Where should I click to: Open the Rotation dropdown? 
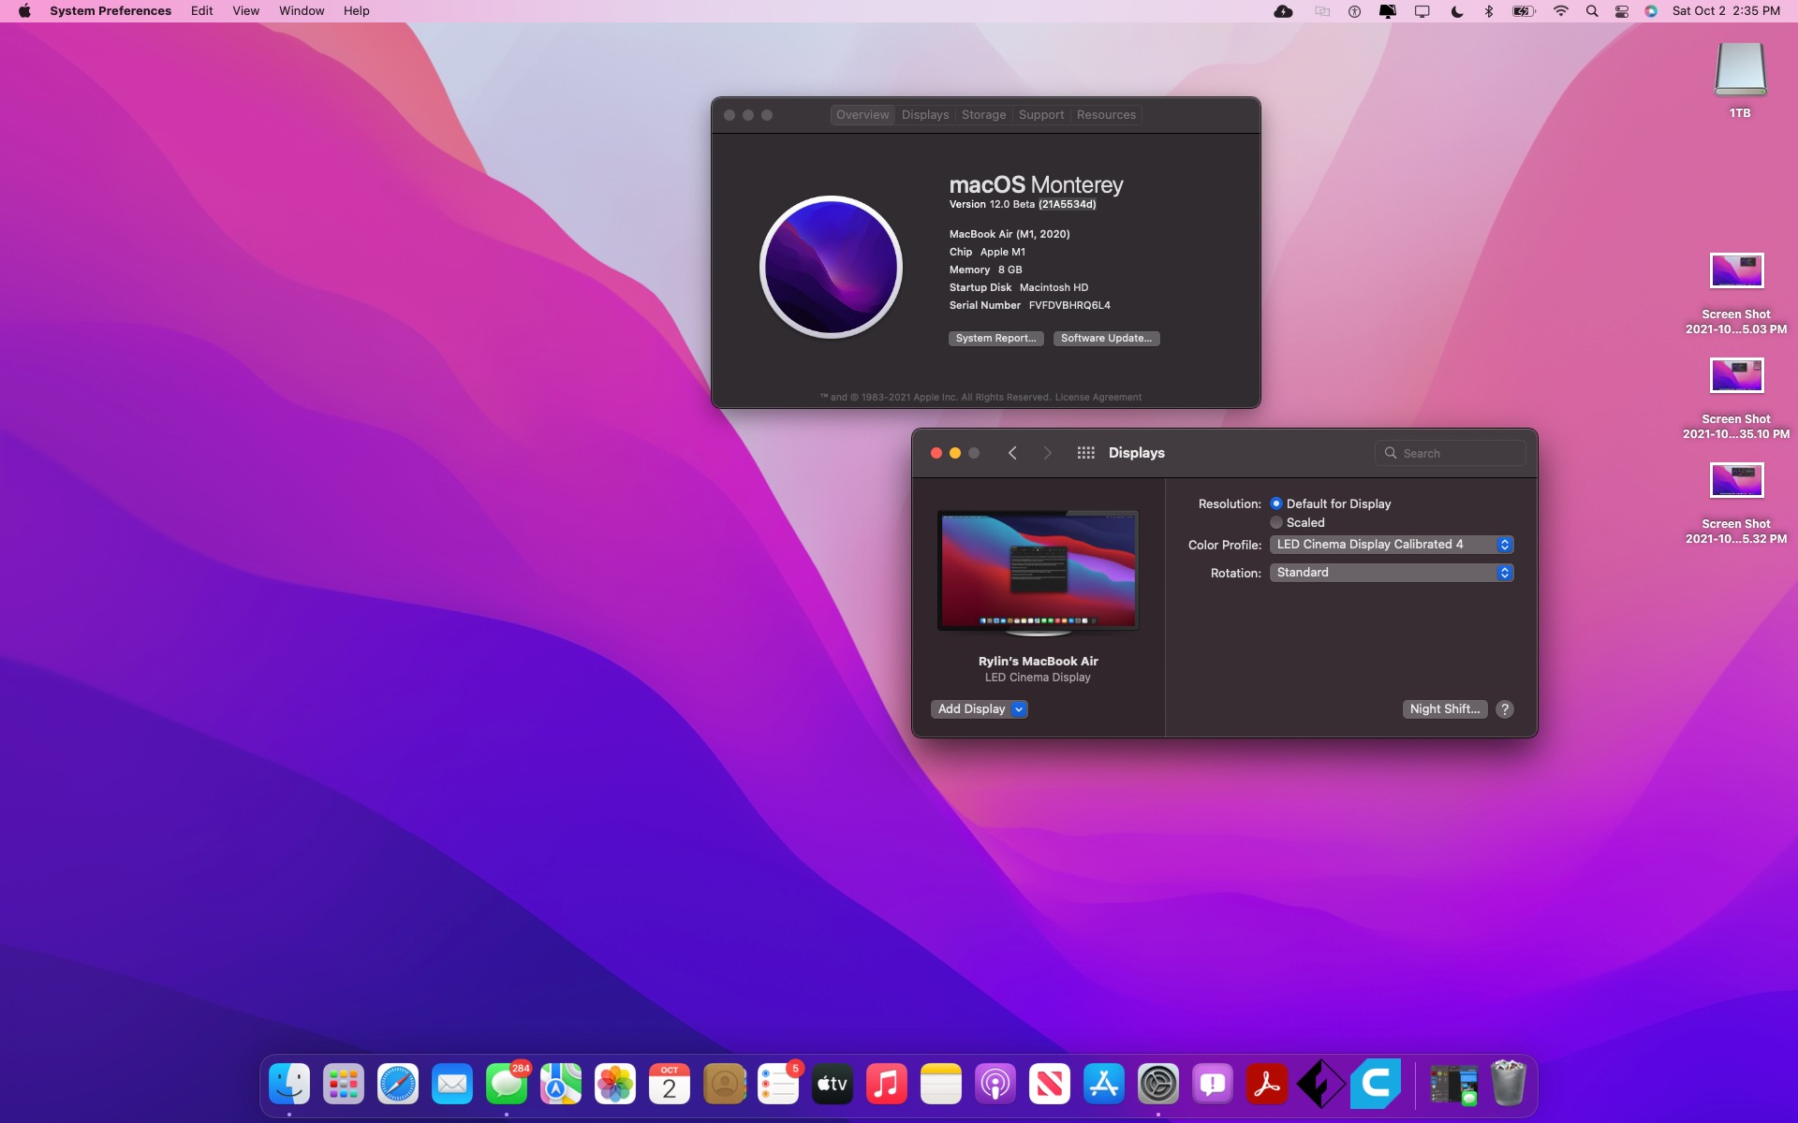1392,573
